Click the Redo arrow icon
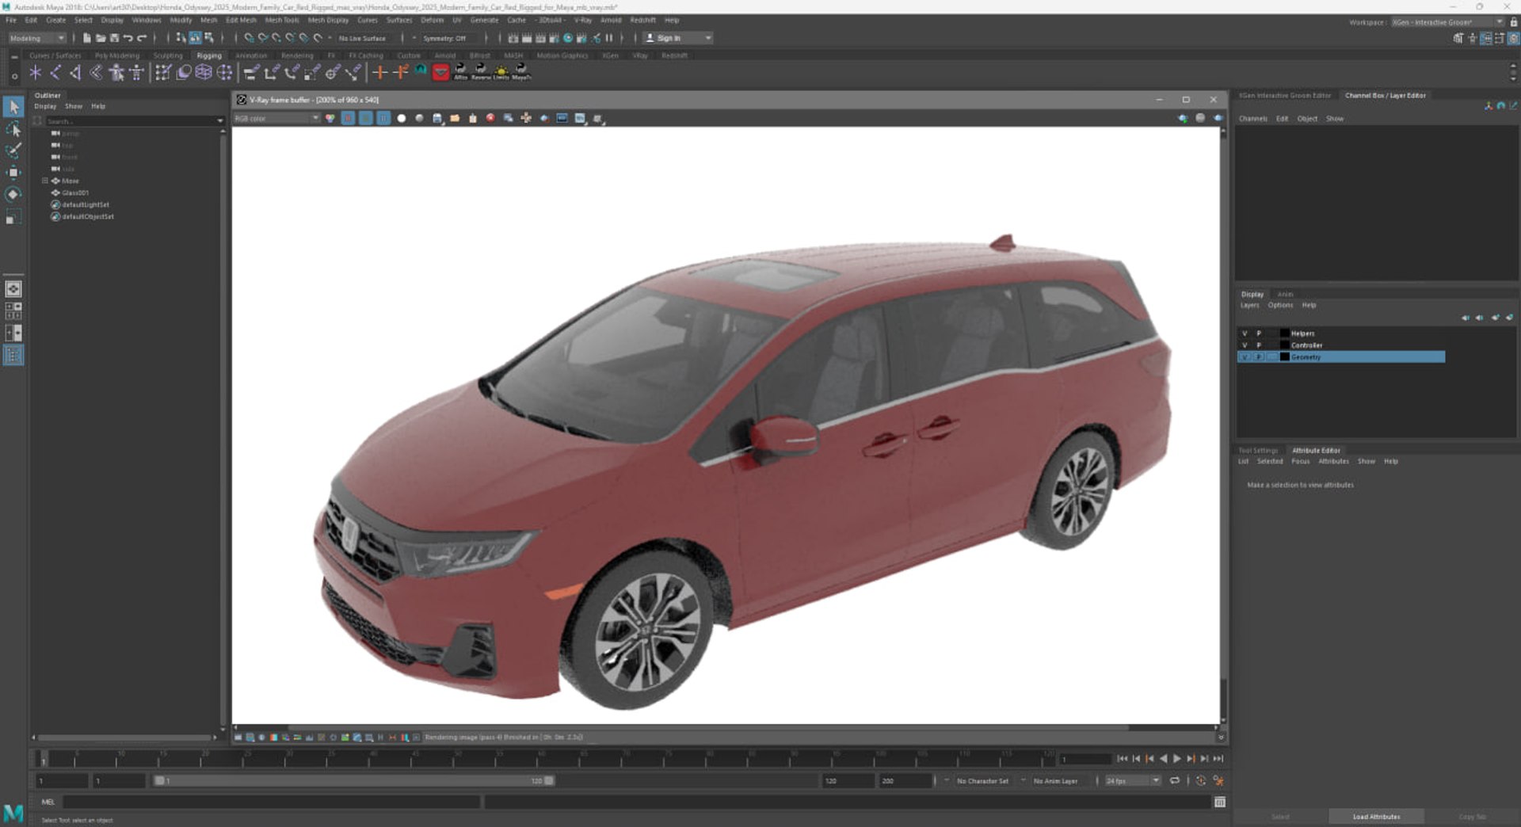The height and width of the screenshot is (827, 1521). click(143, 38)
